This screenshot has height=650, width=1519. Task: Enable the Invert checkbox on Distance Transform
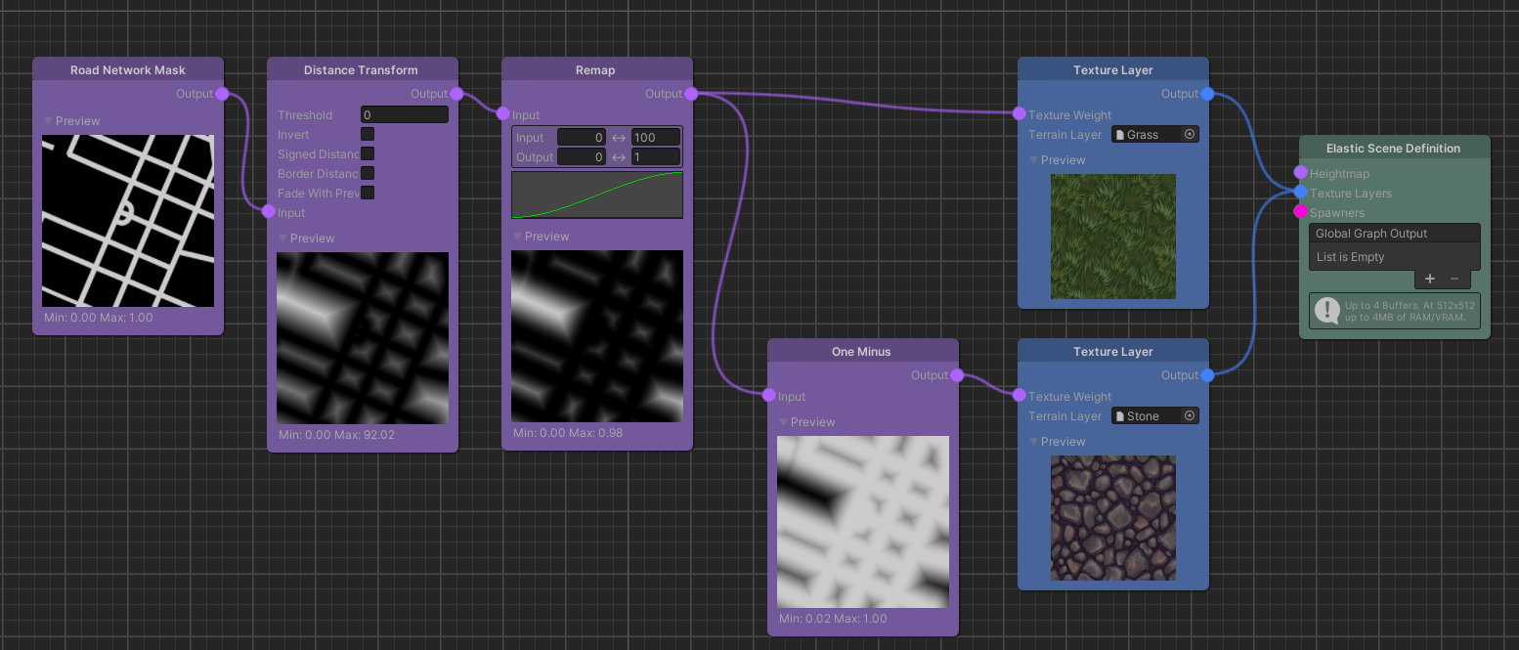click(x=367, y=134)
